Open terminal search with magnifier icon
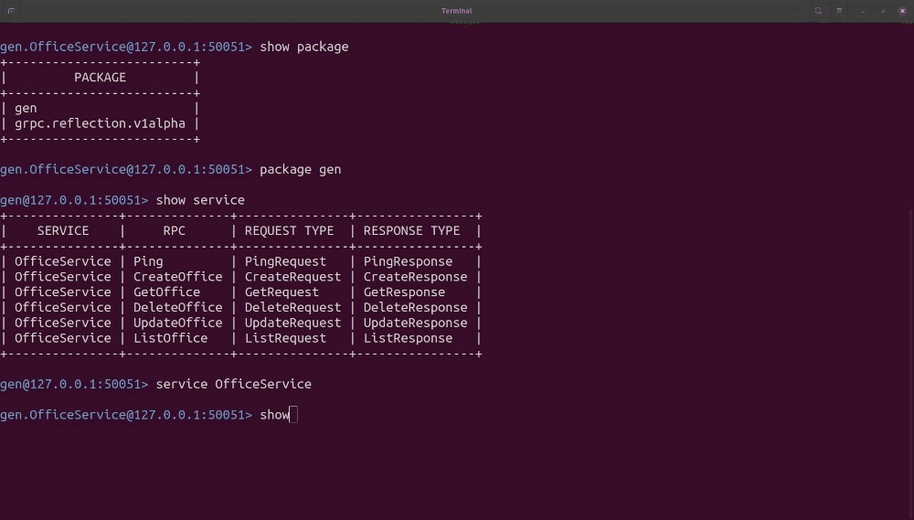This screenshot has width=914, height=520. pos(818,11)
